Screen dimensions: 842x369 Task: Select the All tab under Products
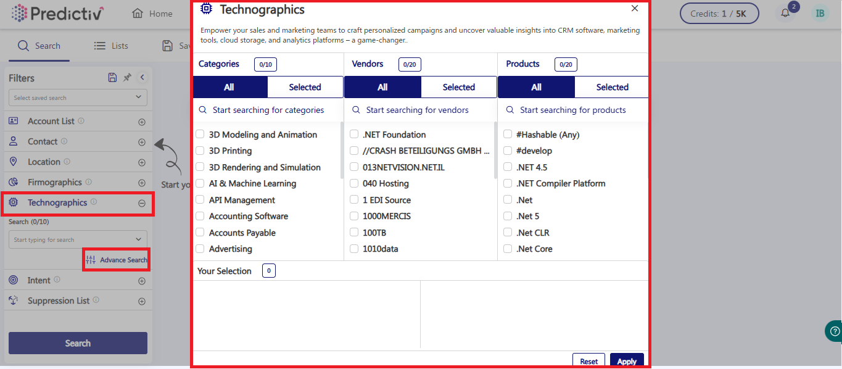(536, 87)
